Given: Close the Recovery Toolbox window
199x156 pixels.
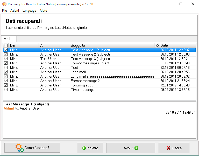Looking at the screenshot, I should coord(193,4).
